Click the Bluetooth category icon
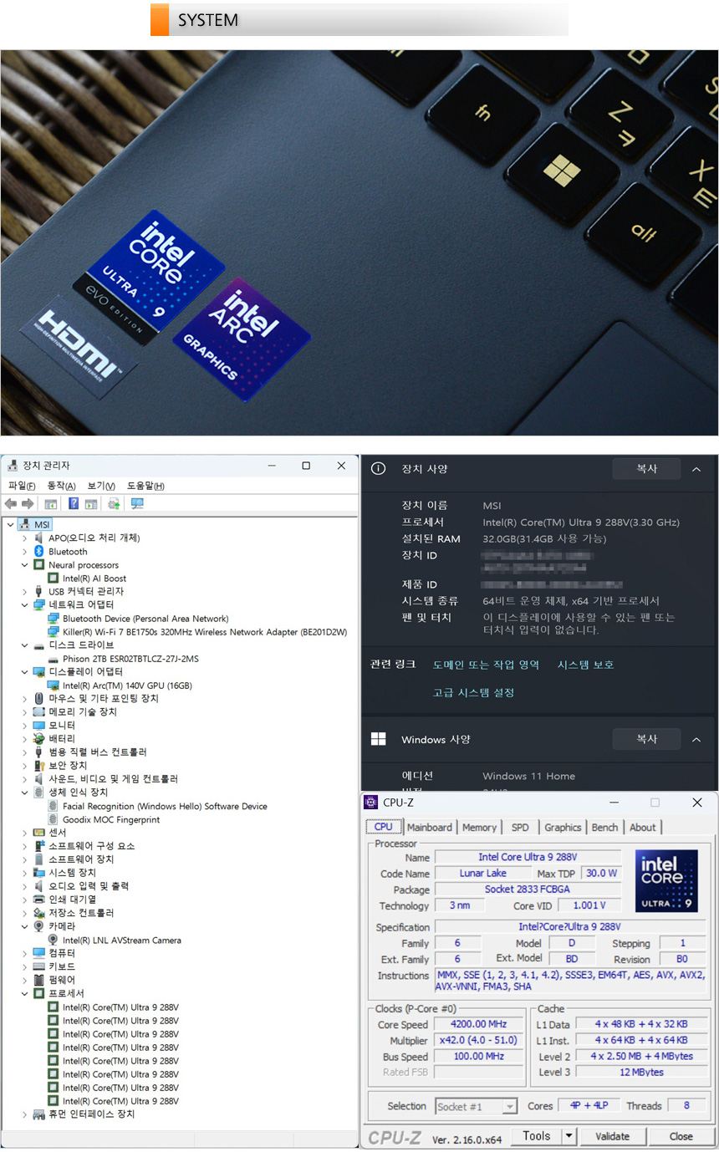This screenshot has height=1152, width=719. click(39, 552)
